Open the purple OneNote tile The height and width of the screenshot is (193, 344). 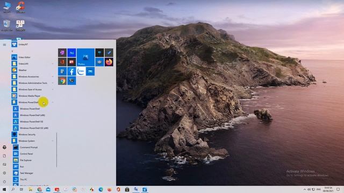pyautogui.click(x=62, y=53)
